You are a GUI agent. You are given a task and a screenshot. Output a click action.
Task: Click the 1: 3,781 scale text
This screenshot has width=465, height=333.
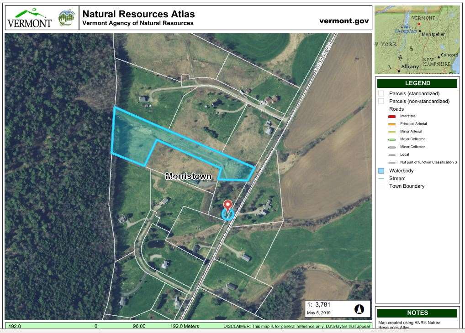[319, 305]
